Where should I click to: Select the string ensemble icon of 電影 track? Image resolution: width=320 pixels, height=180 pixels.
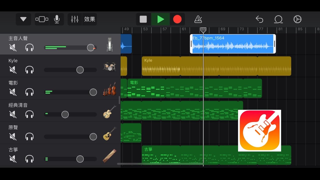tap(109, 89)
